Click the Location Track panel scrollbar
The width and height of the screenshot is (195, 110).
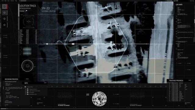[19, 11]
